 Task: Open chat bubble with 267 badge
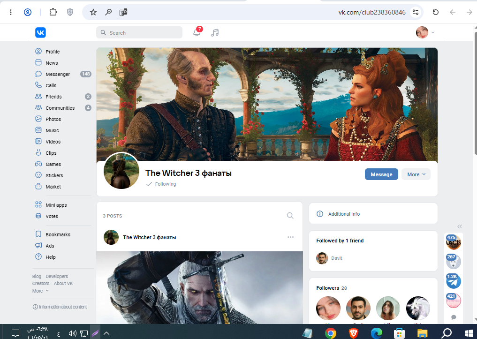453,262
